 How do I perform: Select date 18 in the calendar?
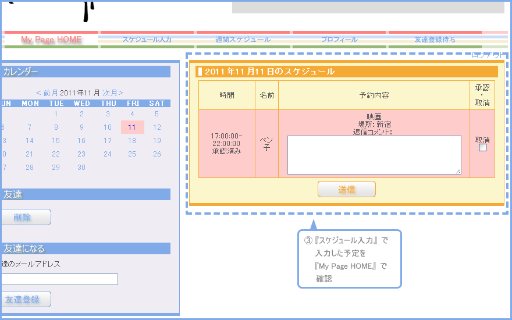click(x=132, y=141)
